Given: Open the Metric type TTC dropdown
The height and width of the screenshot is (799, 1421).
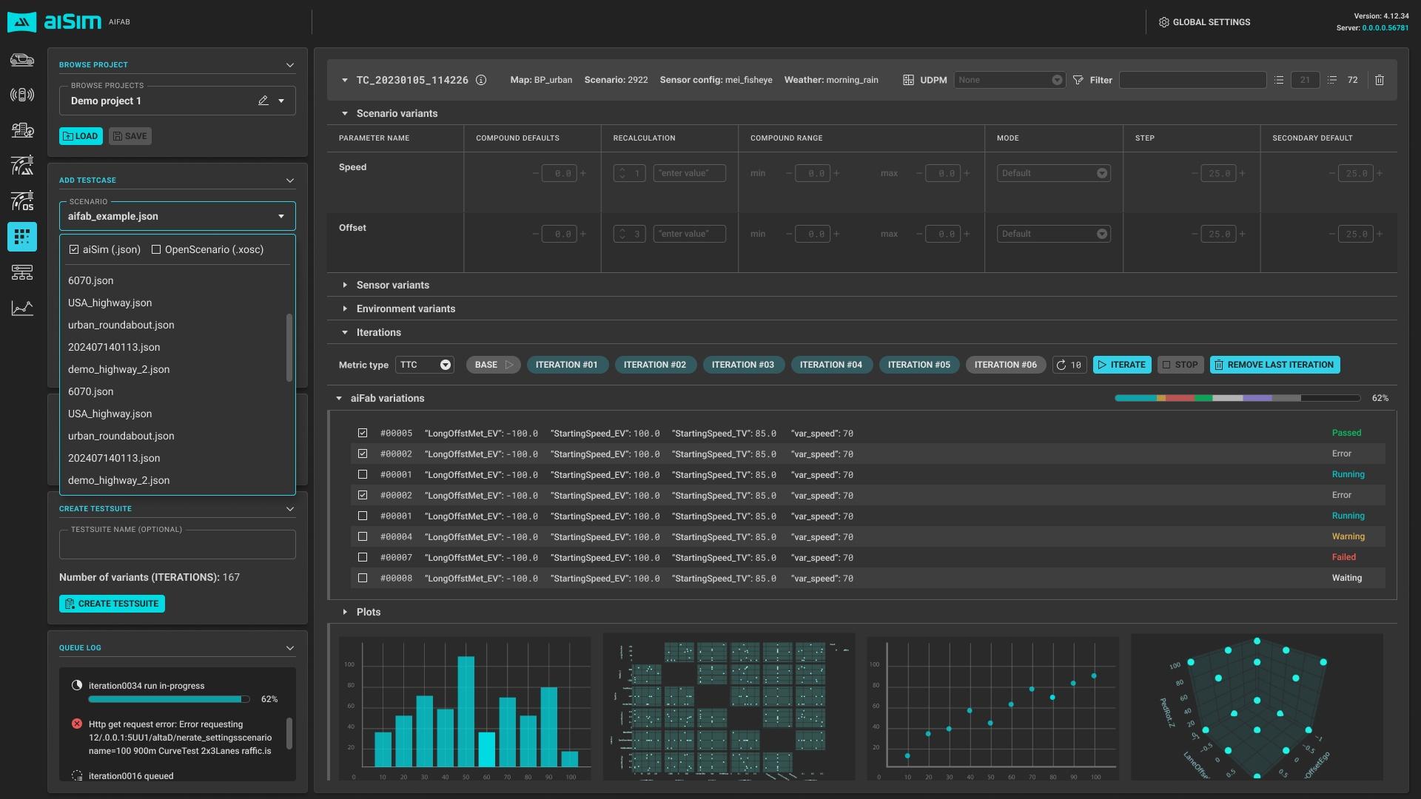Looking at the screenshot, I should click(425, 365).
